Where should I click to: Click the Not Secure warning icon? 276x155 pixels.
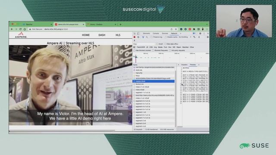pos(30,29)
